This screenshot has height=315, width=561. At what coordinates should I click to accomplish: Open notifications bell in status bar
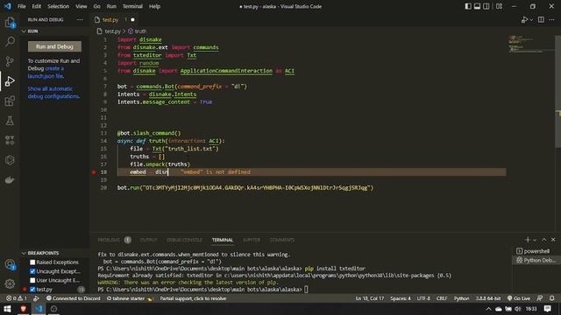[552, 298]
